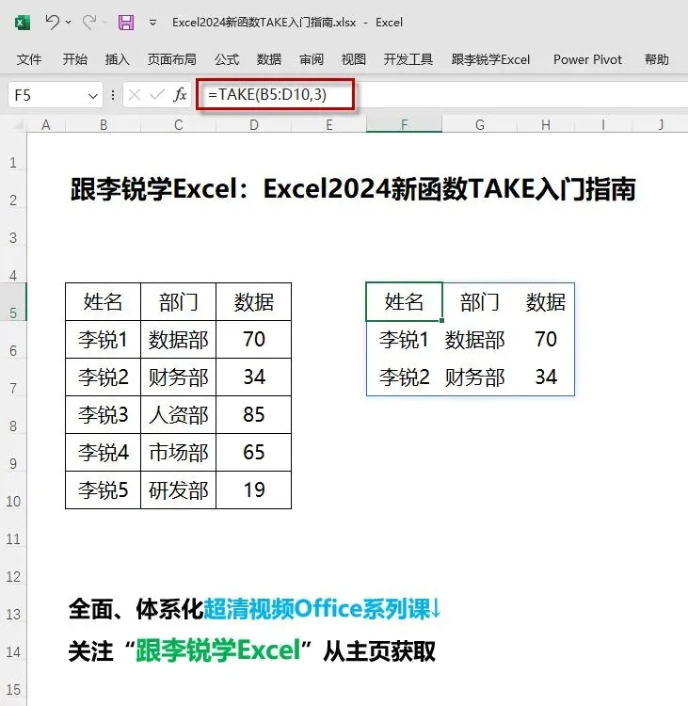Click the formula bar vertical dots handle
688x706 pixels.
click(x=113, y=95)
